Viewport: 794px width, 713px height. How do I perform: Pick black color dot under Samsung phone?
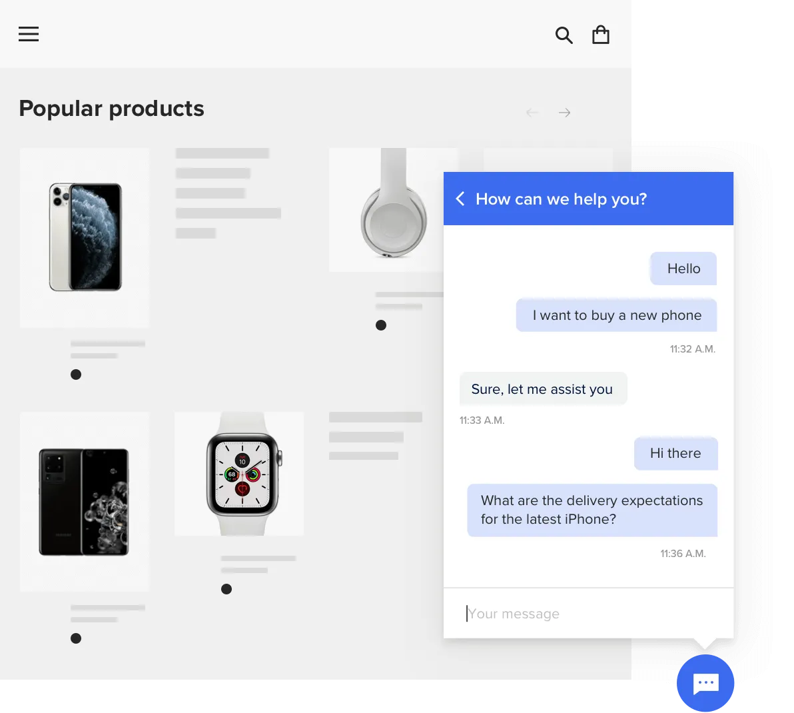76,638
